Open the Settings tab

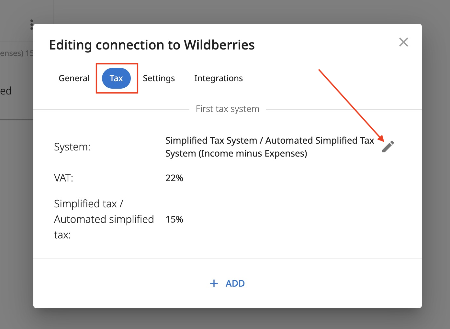(159, 78)
